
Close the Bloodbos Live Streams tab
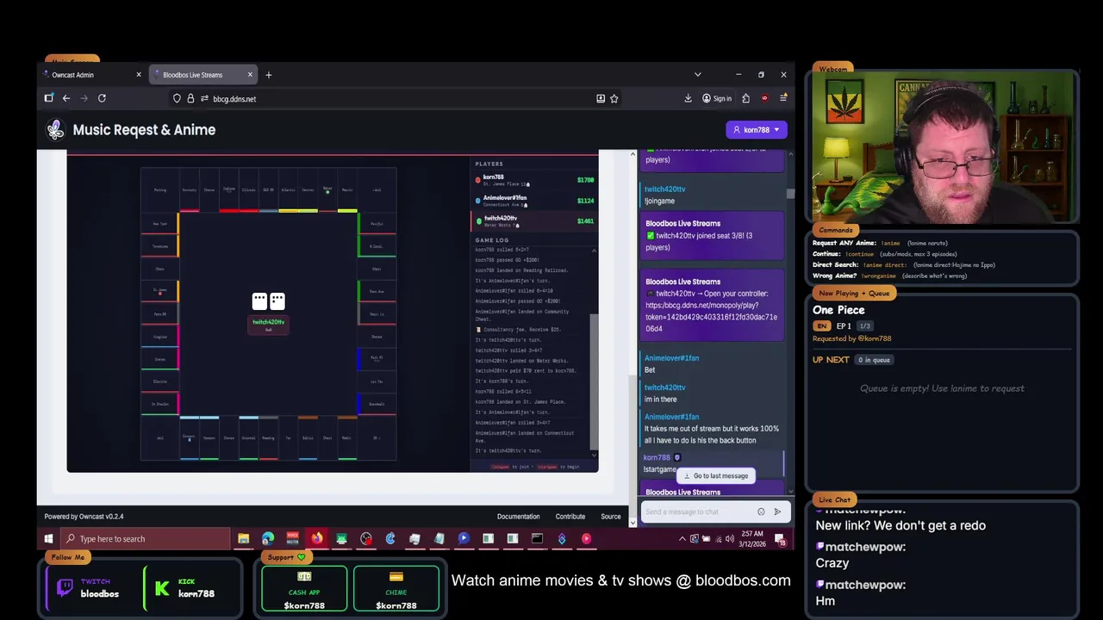pos(250,75)
